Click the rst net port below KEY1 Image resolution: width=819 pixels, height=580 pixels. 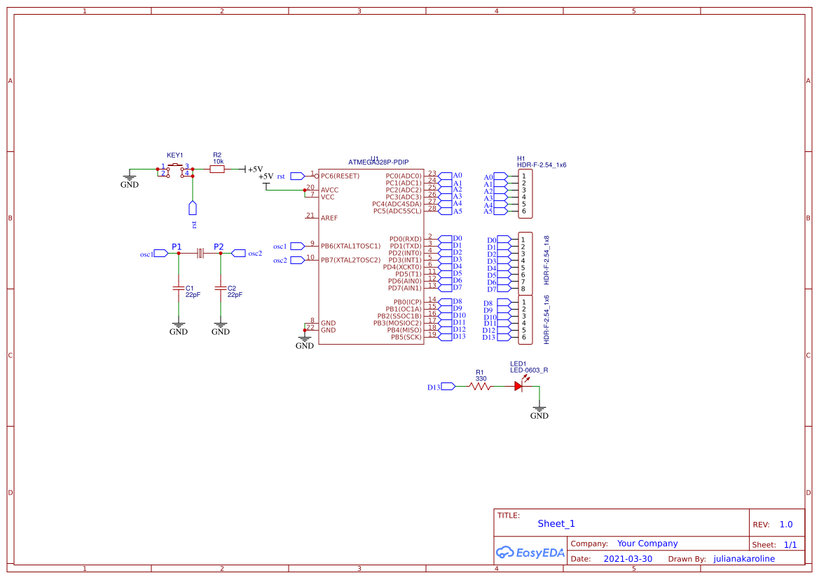(x=193, y=208)
